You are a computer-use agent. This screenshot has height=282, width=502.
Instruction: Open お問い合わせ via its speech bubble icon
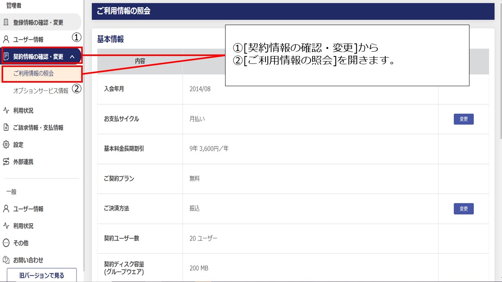pyautogui.click(x=7, y=260)
